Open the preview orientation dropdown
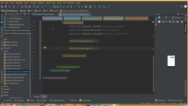Screen dimensions: 188x106 167,18
